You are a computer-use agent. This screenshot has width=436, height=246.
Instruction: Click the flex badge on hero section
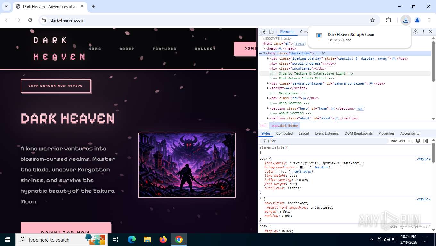[x=360, y=109]
